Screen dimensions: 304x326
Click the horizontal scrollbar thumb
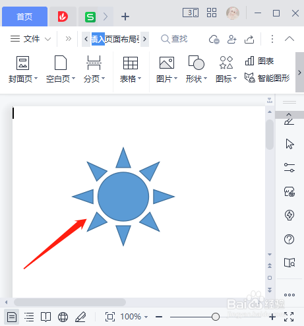point(70,302)
